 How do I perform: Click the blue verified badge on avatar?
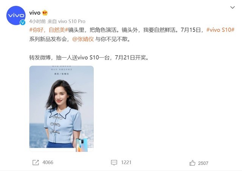pos(23,23)
